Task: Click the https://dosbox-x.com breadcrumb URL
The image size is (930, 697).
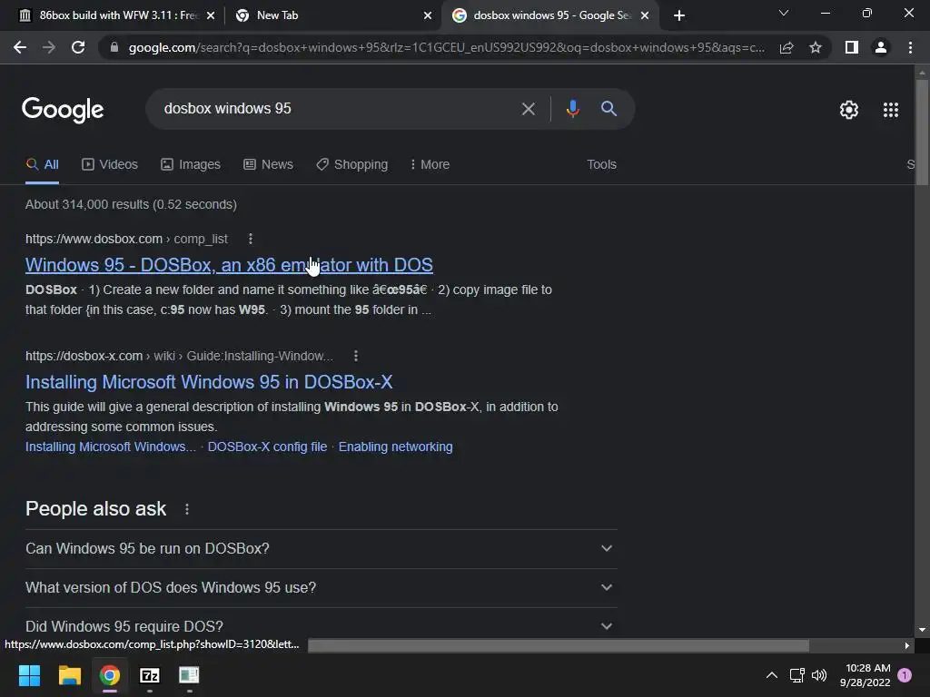Action: coord(84,356)
